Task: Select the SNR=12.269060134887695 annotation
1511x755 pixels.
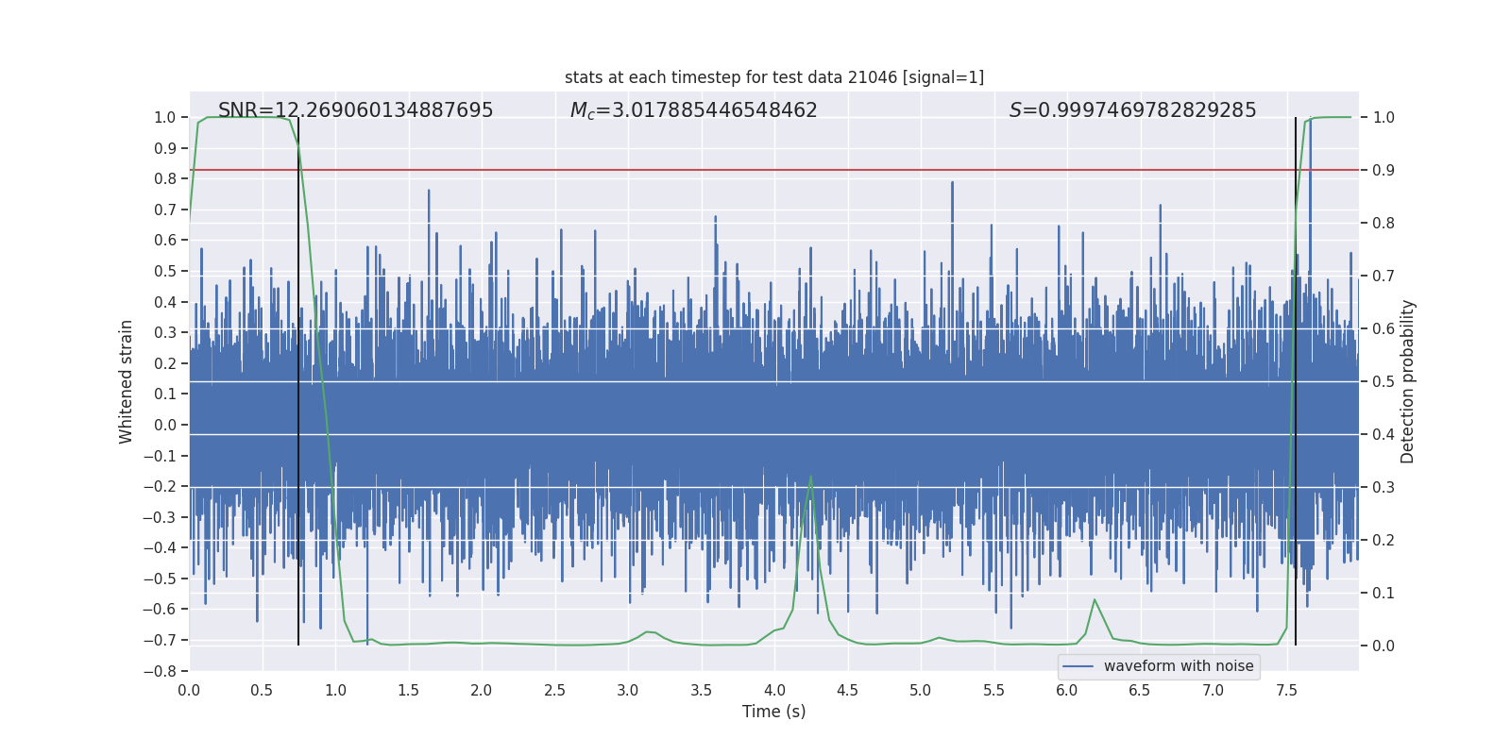Action: pos(355,110)
